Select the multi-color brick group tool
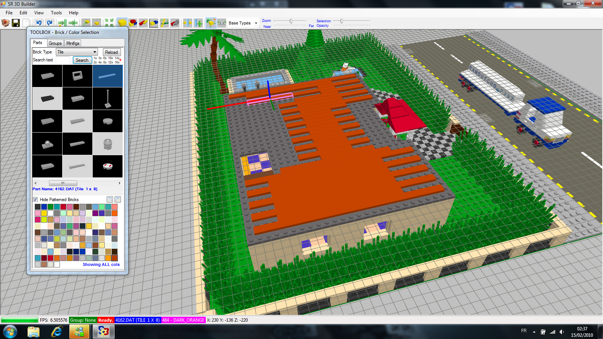Viewport: 603px width, 339px height. click(132, 23)
